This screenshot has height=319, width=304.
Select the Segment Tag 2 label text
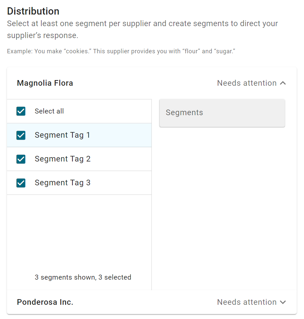pyautogui.click(x=63, y=159)
